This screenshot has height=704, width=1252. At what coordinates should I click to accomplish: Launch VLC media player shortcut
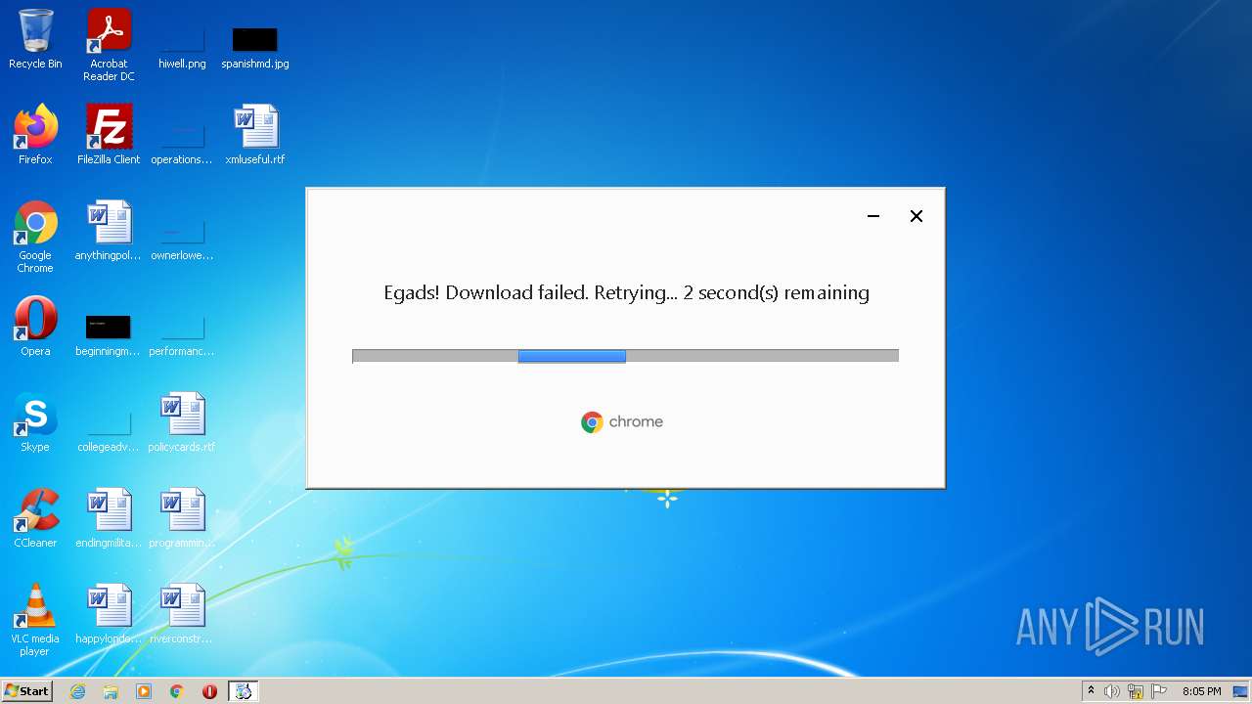click(35, 620)
